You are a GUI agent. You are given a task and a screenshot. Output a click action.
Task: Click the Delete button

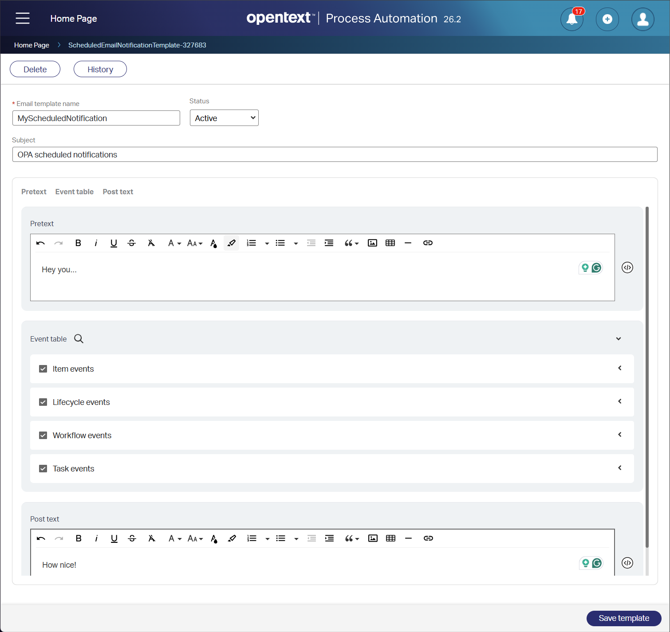tap(35, 69)
